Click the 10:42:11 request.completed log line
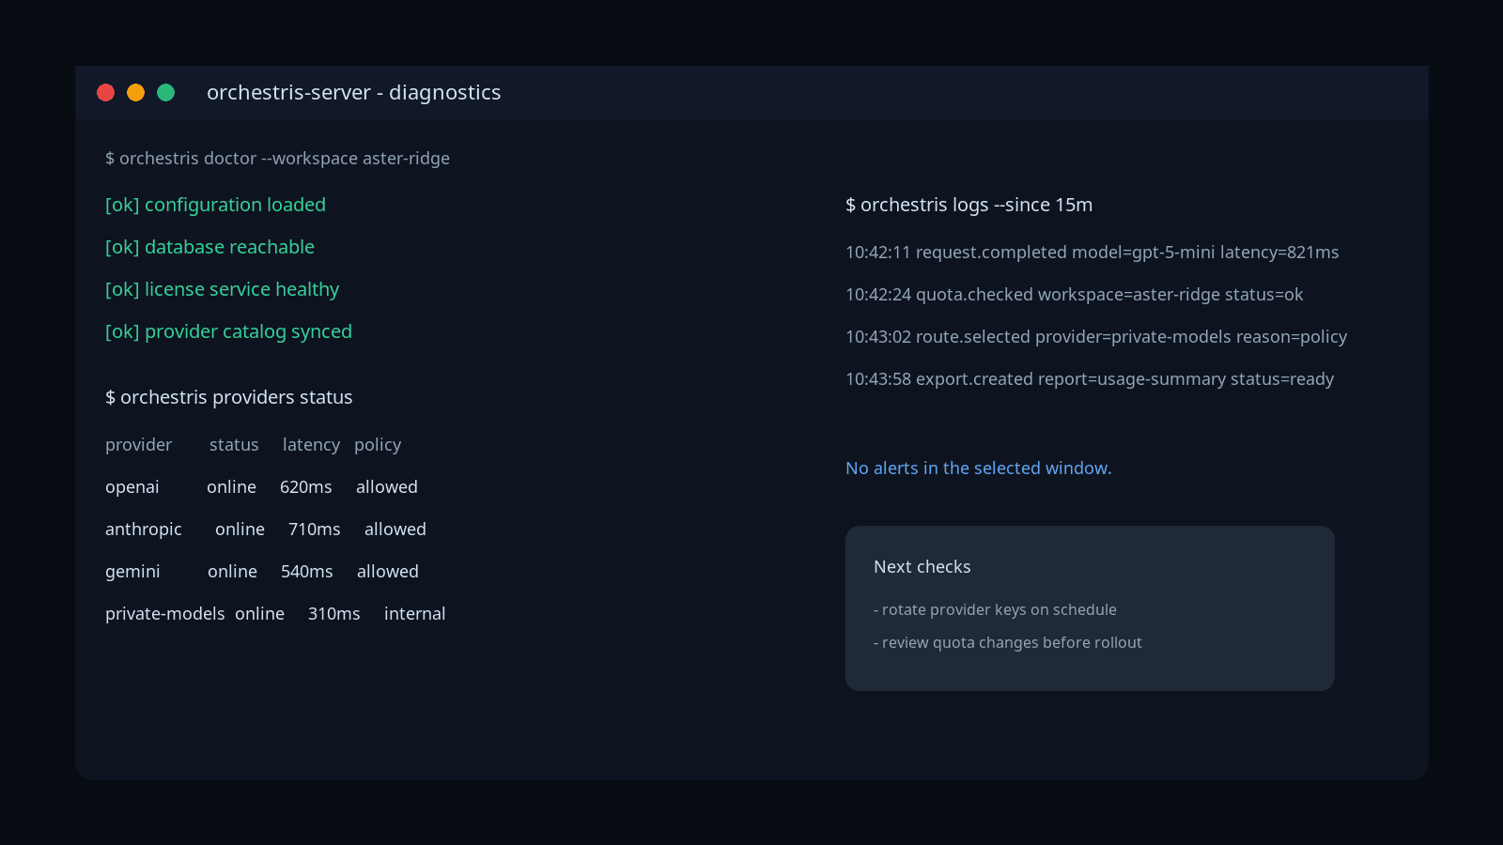The height and width of the screenshot is (845, 1503). click(x=1092, y=253)
